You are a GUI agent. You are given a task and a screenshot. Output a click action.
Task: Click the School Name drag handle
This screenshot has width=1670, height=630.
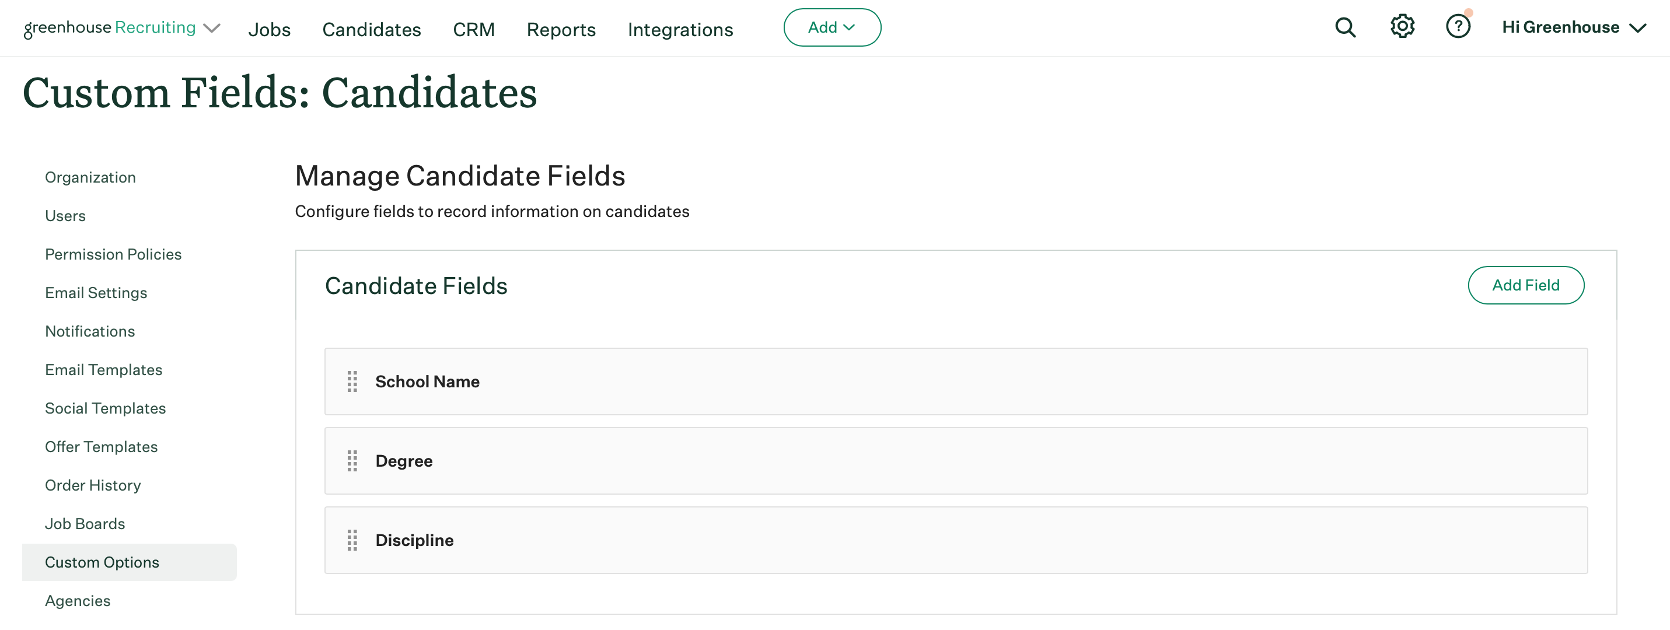click(352, 381)
